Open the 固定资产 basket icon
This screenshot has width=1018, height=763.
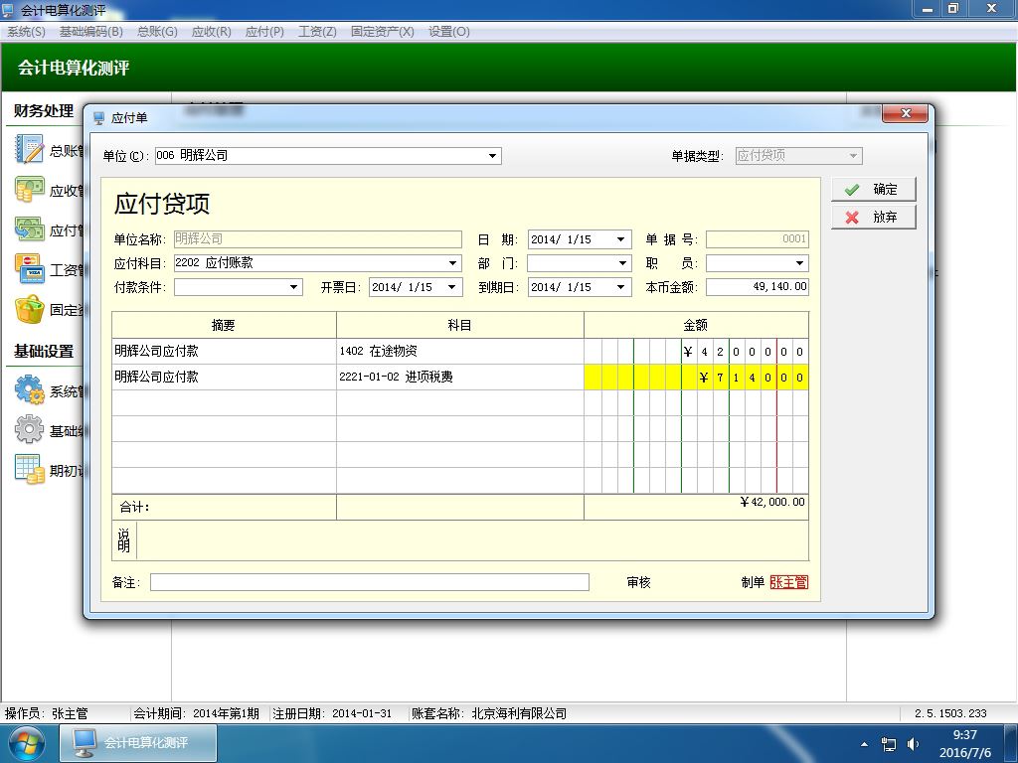[x=29, y=310]
